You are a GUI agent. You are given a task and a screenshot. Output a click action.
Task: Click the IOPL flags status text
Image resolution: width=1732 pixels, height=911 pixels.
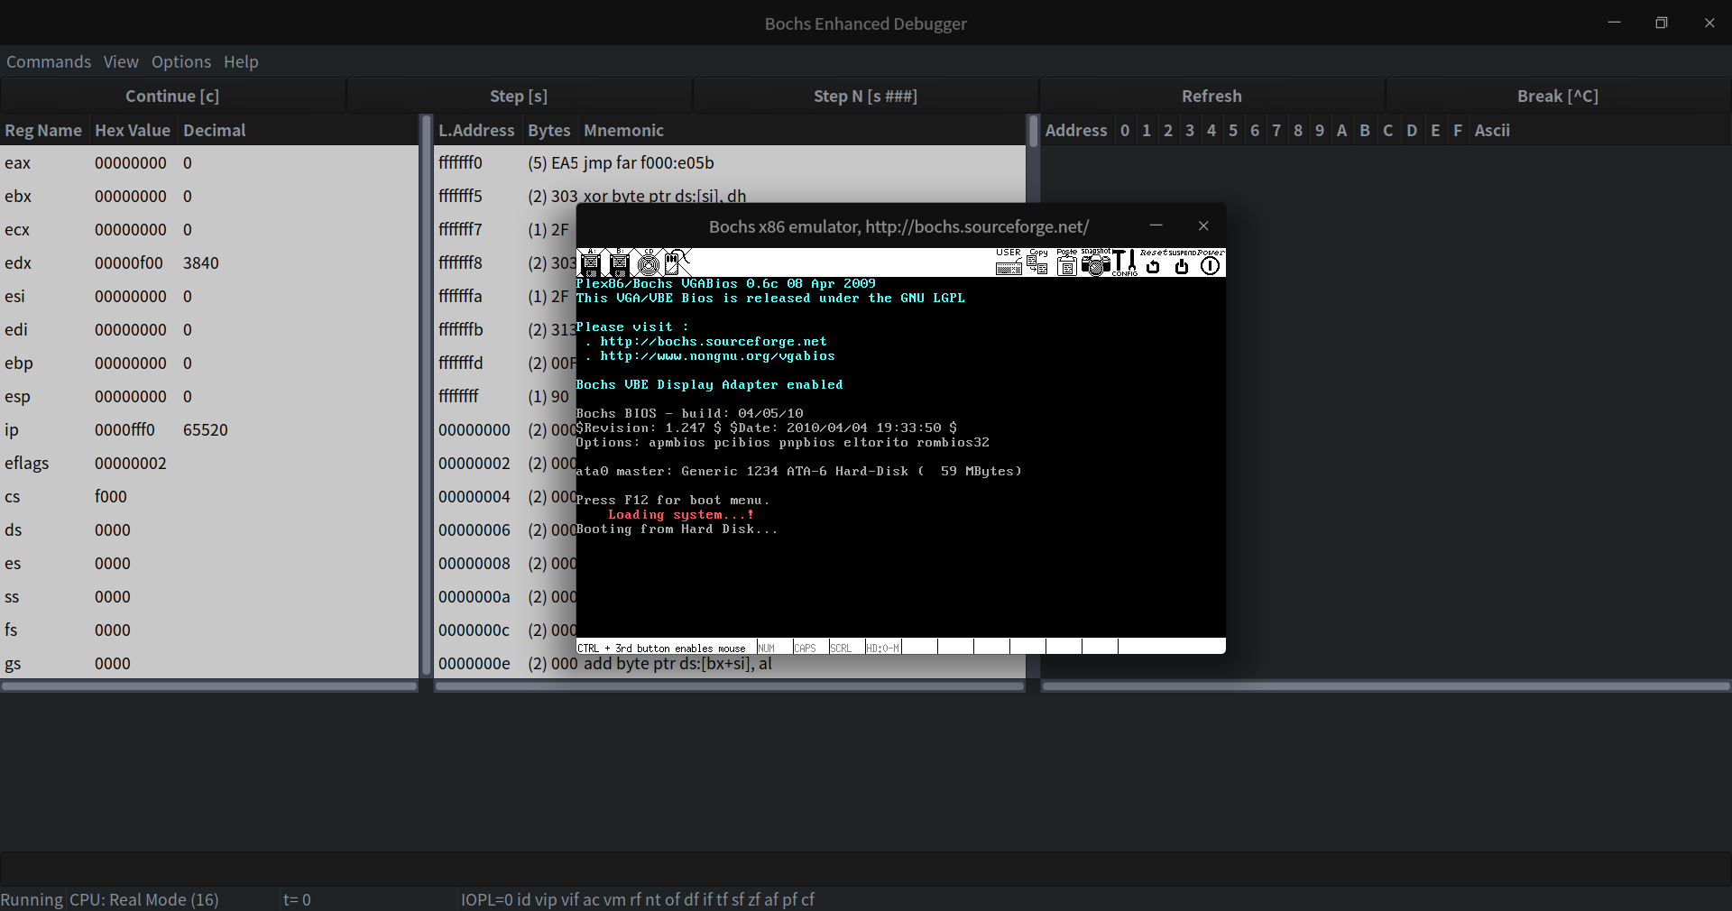[637, 899]
